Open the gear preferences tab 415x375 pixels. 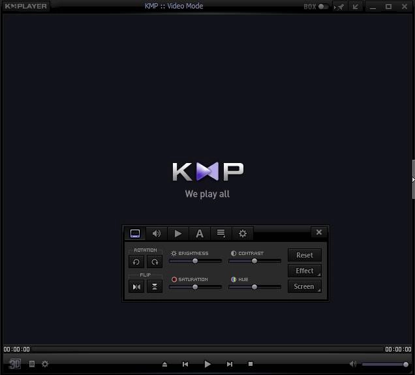(x=243, y=233)
